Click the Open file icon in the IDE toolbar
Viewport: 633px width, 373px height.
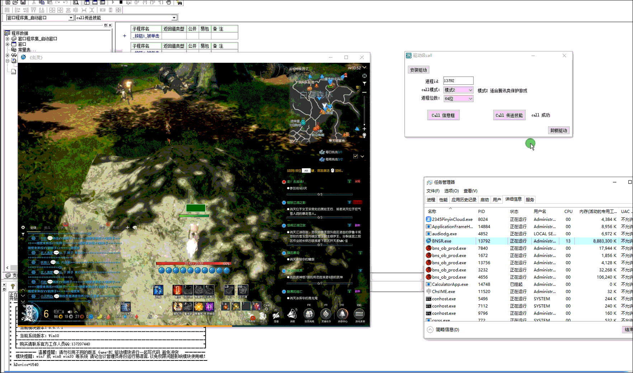coord(15,2)
